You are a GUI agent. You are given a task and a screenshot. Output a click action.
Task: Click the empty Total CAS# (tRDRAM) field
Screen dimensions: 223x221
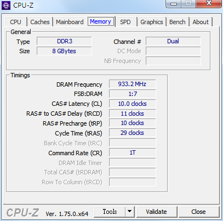click(x=133, y=172)
